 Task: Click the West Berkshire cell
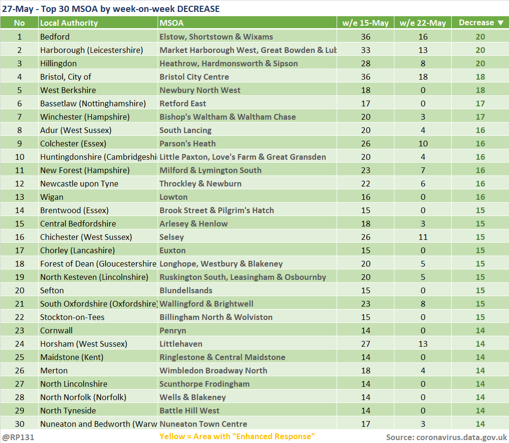(x=98, y=90)
